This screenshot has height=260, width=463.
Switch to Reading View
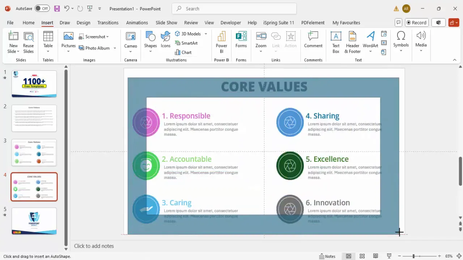click(375, 256)
